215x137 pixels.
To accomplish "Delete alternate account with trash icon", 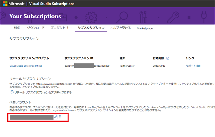I will pos(60,117).
